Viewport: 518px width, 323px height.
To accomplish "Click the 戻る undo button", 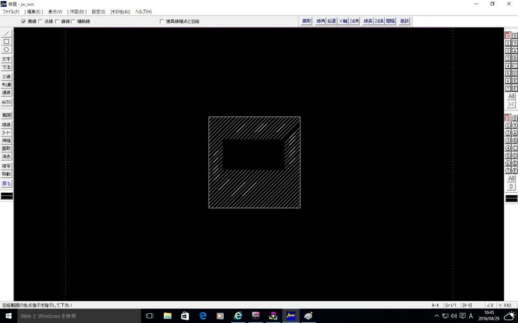I will click(6, 183).
